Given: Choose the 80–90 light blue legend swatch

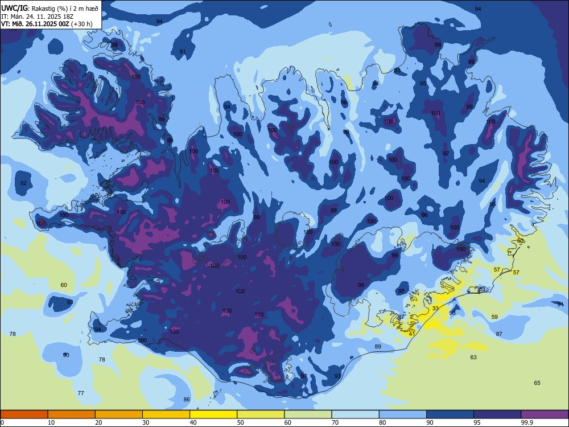Looking at the screenshot, I should [x=403, y=414].
